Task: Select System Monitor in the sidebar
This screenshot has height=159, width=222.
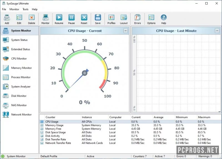Action: (x=19, y=31)
